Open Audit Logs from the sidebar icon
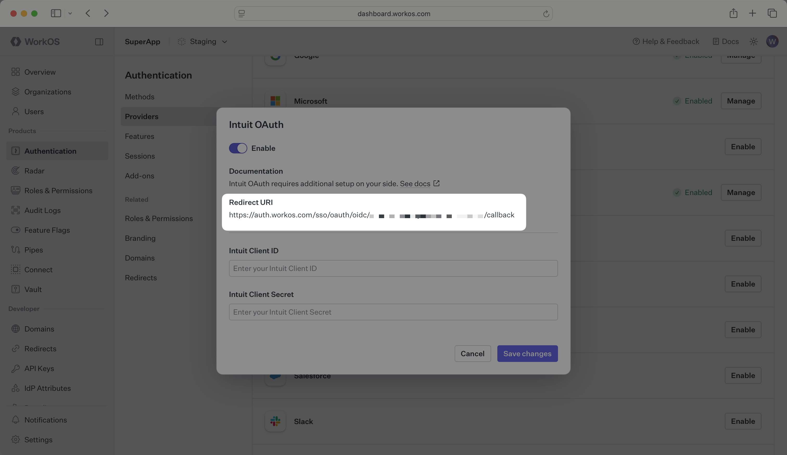 click(15, 210)
